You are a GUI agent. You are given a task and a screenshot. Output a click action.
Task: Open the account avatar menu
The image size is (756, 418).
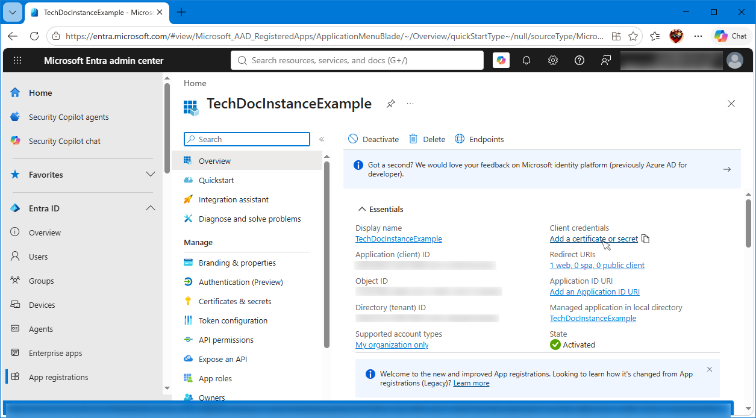(735, 60)
